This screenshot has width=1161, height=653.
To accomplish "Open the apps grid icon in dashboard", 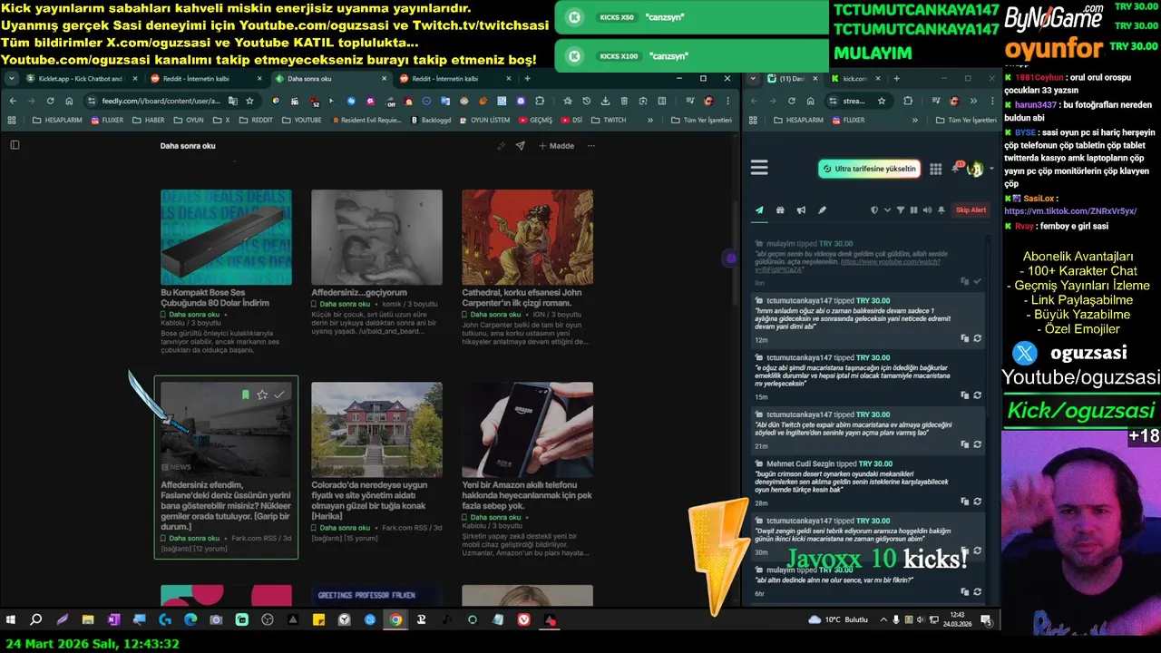I will [x=936, y=169].
